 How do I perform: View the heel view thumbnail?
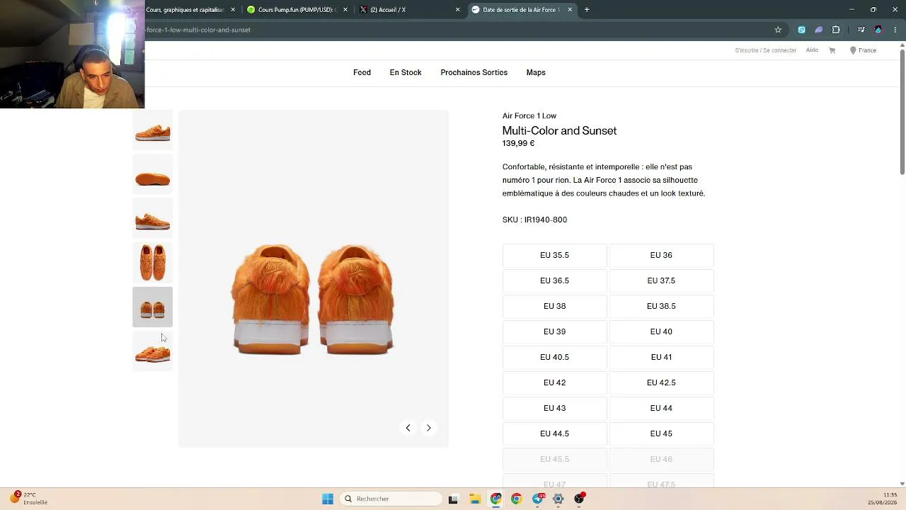(152, 307)
